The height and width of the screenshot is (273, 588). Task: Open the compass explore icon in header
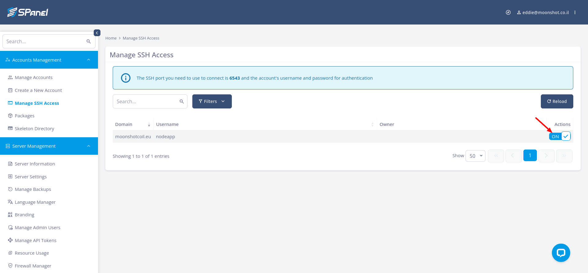click(508, 13)
